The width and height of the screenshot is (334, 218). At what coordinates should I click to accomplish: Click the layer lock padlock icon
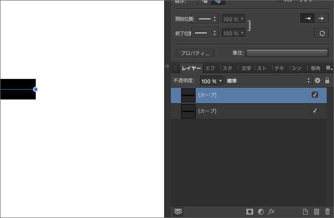(x=327, y=80)
